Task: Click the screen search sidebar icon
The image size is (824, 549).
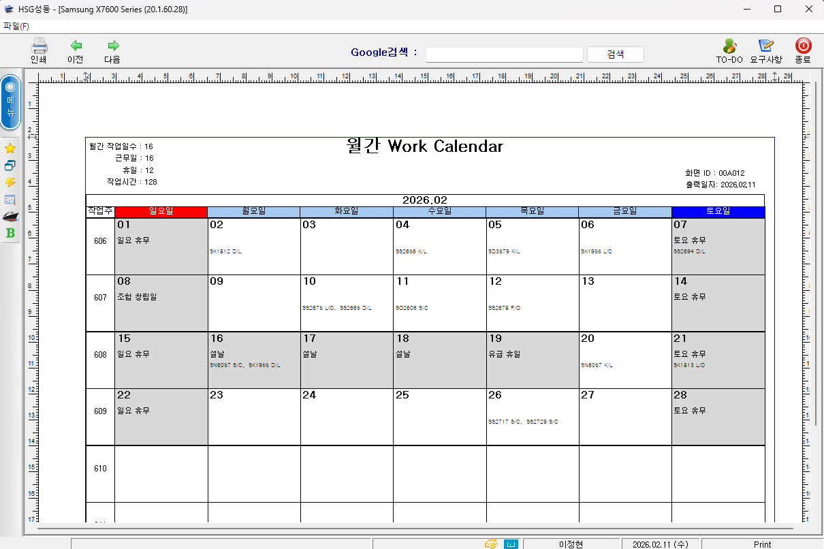Action: click(x=10, y=200)
